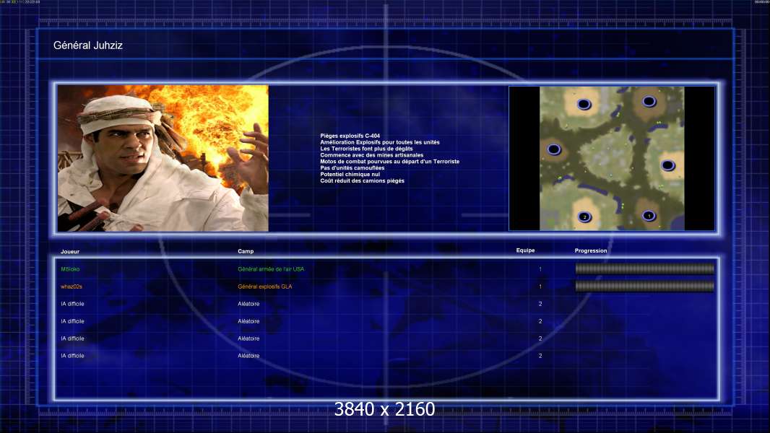The height and width of the screenshot is (433, 770).
Task: Click the 'Progression' column header
Action: [591, 250]
